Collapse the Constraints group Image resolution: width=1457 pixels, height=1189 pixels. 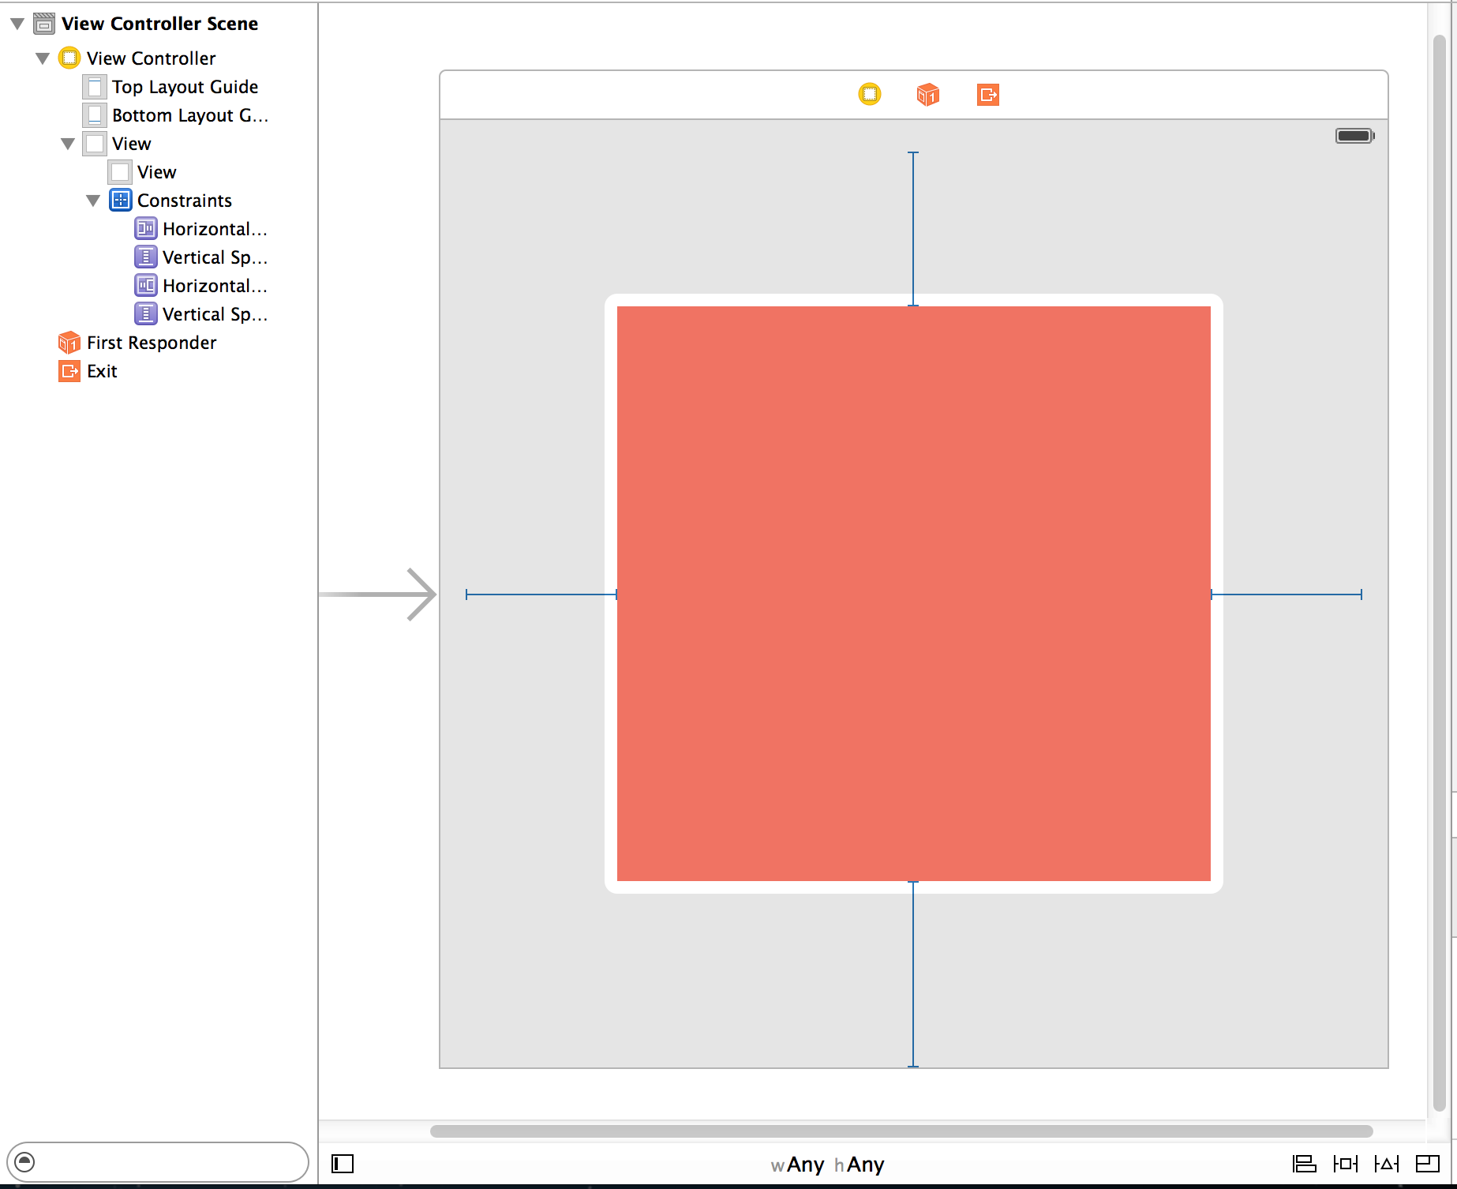(92, 200)
